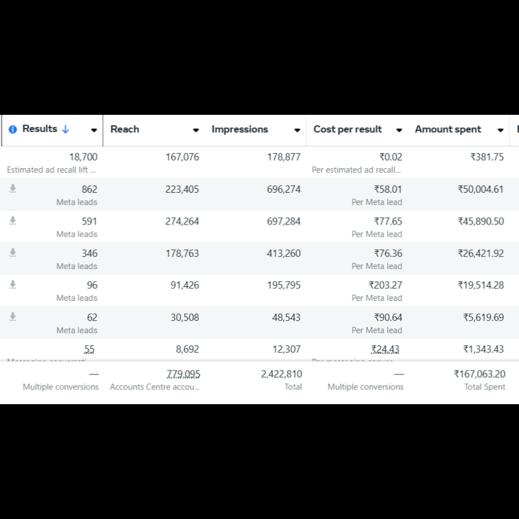Viewport: 519px width, 519px height.
Task: Open the Reach column dropdown arrow
Action: tap(196, 130)
